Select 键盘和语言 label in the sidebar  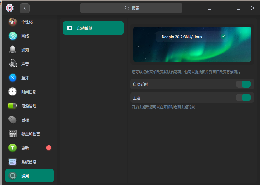[x=31, y=134]
